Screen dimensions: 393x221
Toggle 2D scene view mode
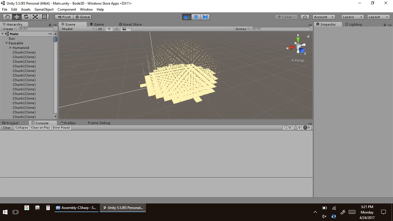[x=100, y=29]
